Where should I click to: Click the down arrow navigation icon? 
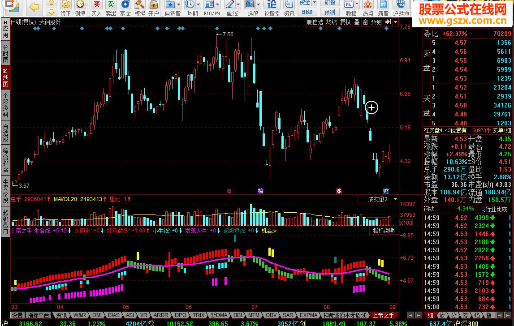(x=51, y=13)
